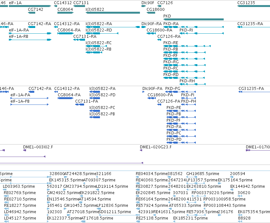The height and width of the screenshot is (223, 270).
Task: Click the CG14312 gene label
Action: point(63,3)
